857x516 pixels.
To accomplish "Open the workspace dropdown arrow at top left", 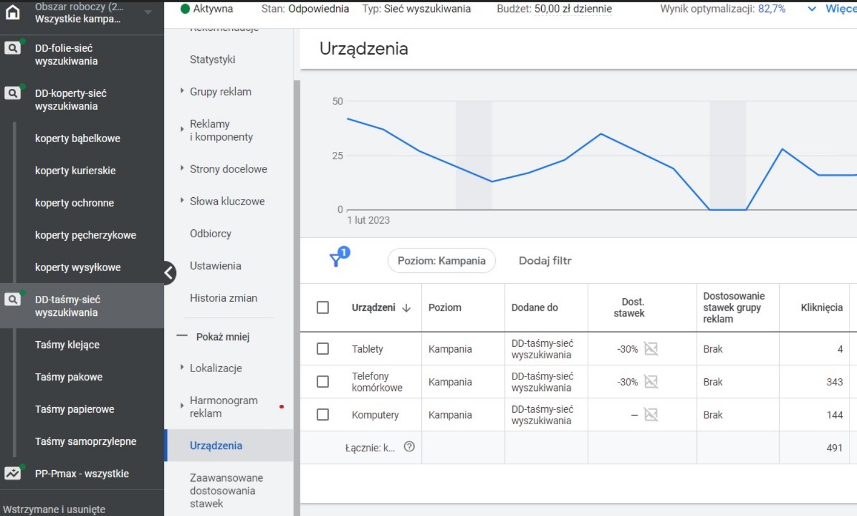I will [x=148, y=12].
